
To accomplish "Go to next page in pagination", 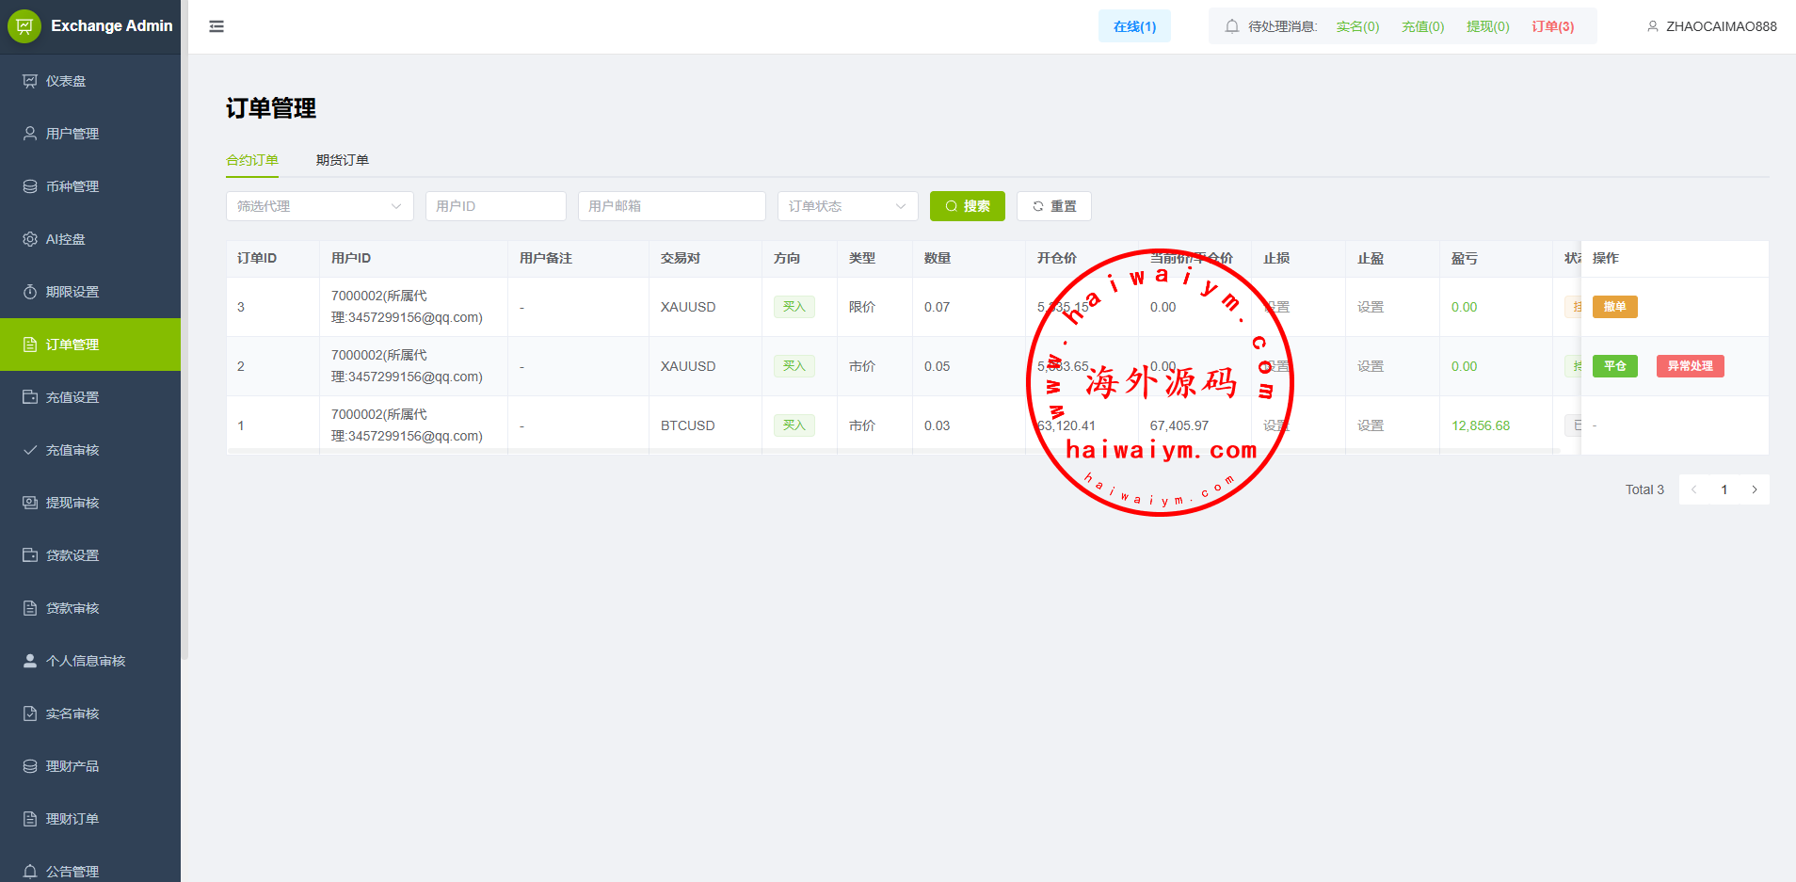I will pyautogui.click(x=1755, y=489).
